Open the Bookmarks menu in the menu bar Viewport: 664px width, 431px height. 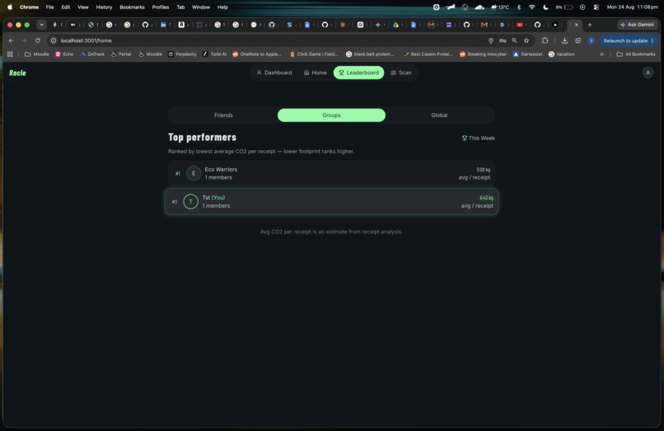coord(132,7)
